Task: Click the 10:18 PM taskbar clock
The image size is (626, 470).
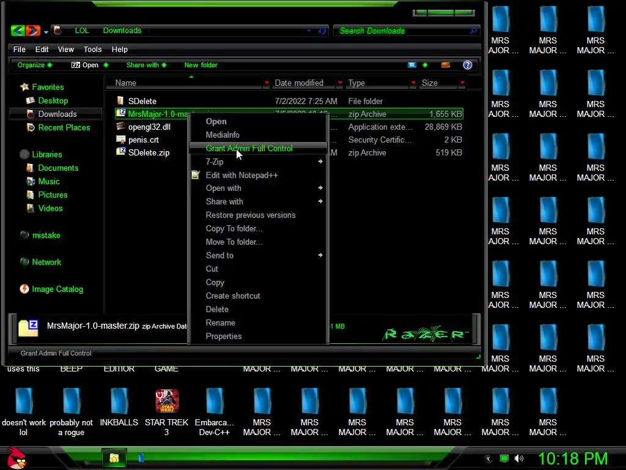Action: (x=573, y=458)
